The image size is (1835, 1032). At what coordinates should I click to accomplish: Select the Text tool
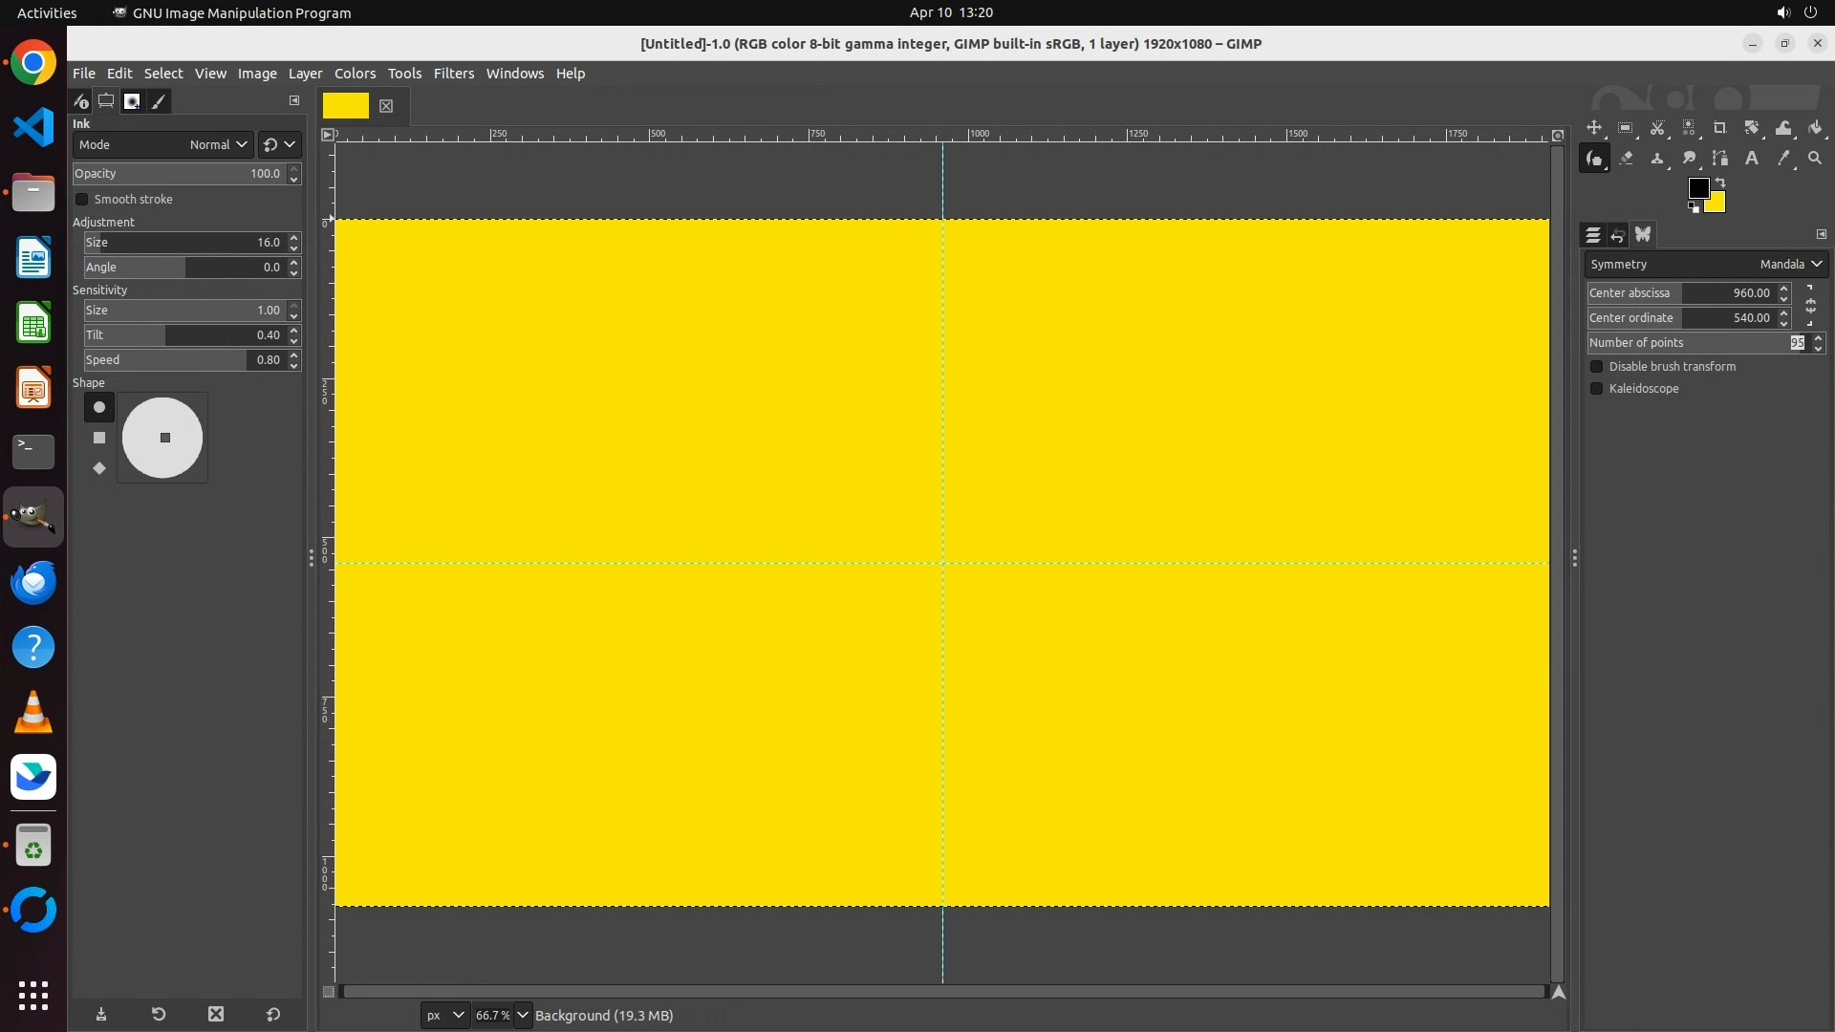point(1752,159)
